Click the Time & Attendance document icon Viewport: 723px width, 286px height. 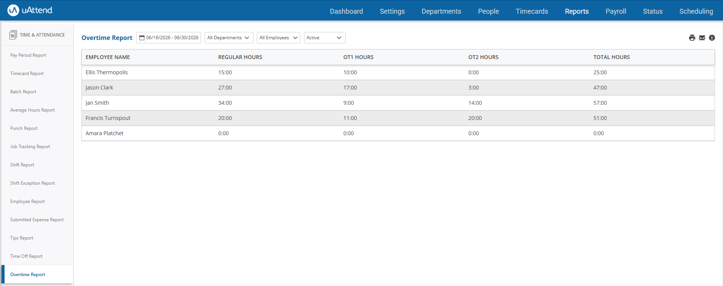click(13, 35)
